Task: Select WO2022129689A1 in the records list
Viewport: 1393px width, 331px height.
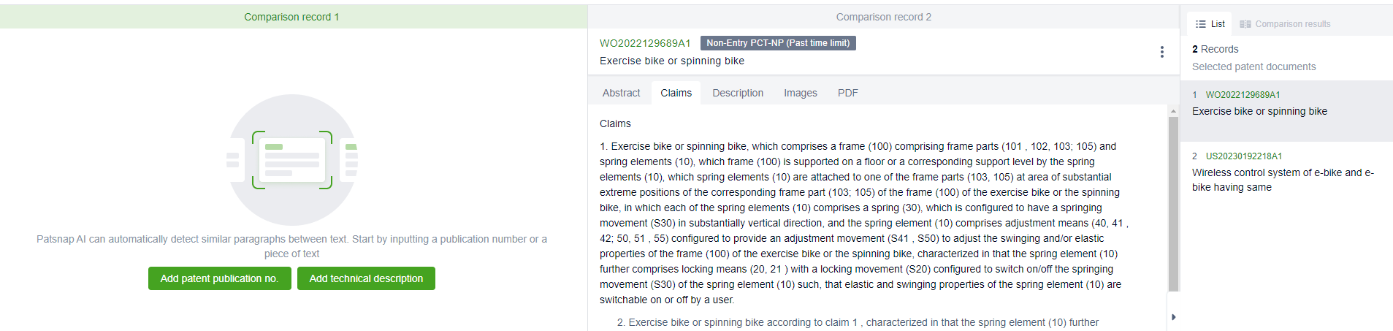Action: tap(1243, 95)
